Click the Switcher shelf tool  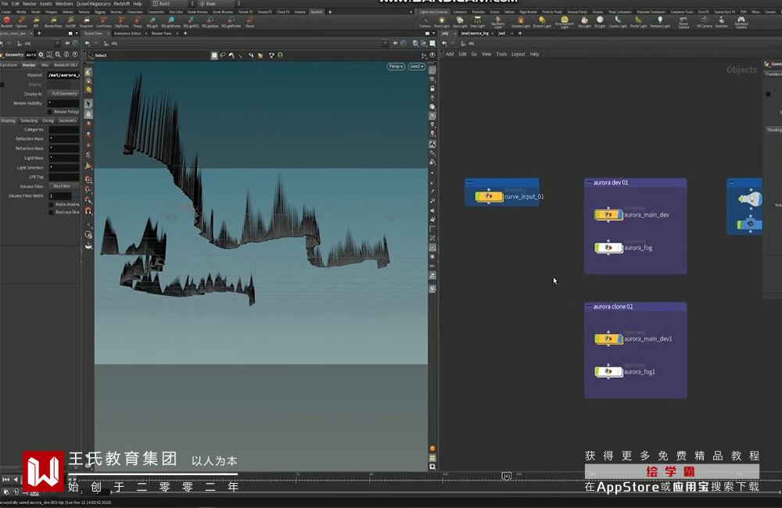721,20
